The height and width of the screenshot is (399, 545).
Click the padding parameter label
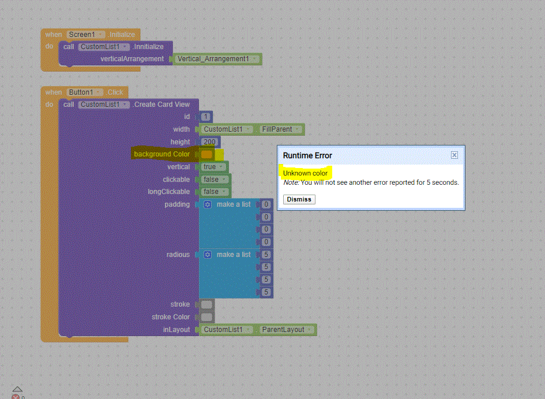coord(177,204)
